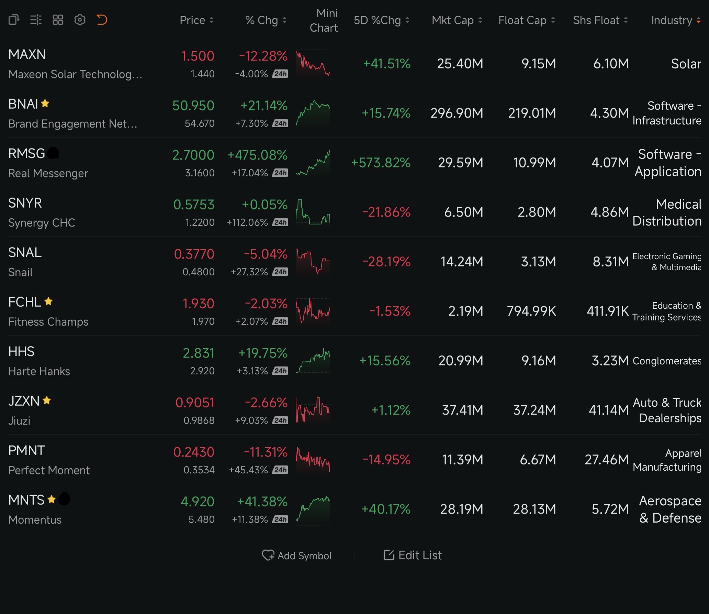Click the Conglomerates industry cell
The width and height of the screenshot is (709, 614).
(667, 361)
